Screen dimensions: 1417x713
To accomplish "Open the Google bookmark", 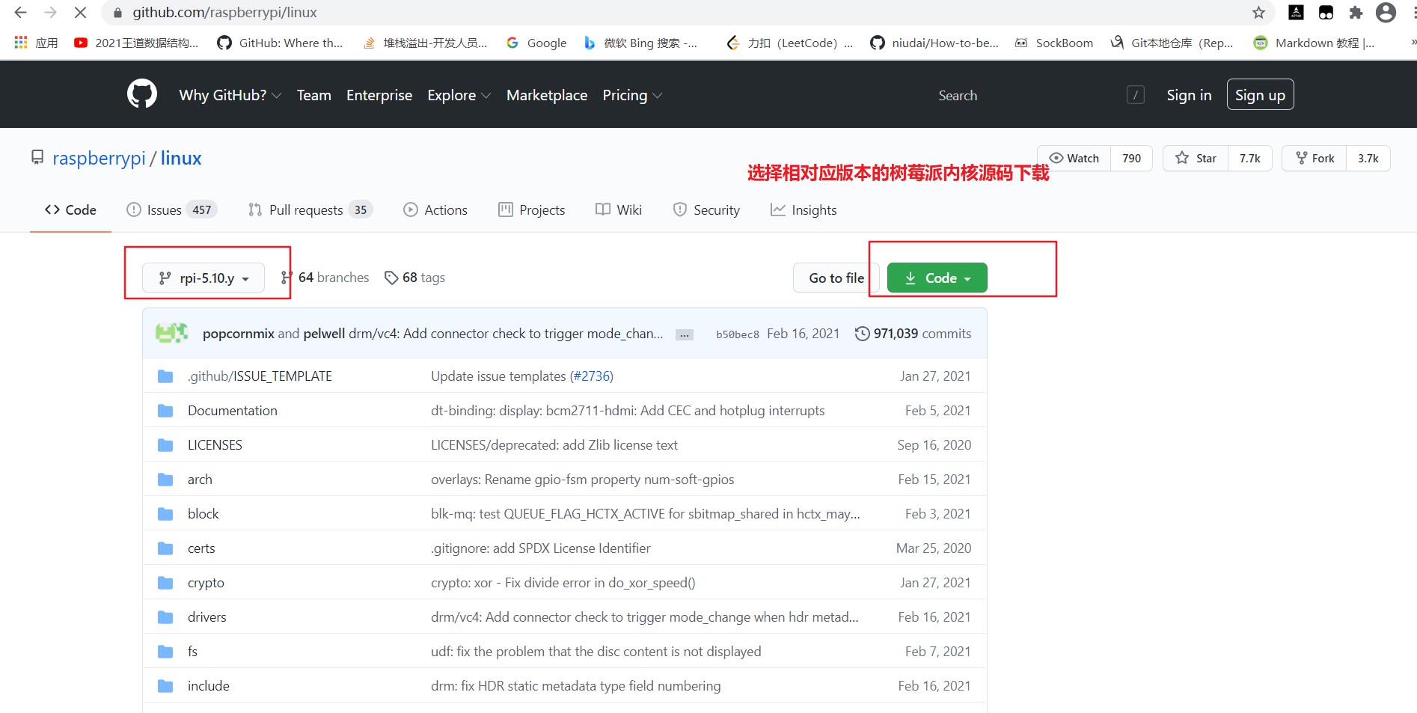I will coord(536,43).
